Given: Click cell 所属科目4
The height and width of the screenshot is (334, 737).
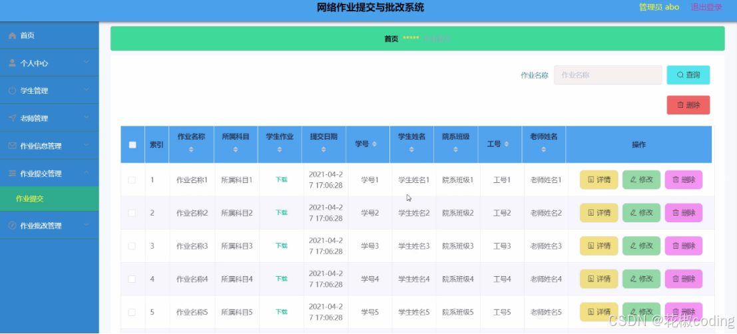Looking at the screenshot, I should click(237, 279).
